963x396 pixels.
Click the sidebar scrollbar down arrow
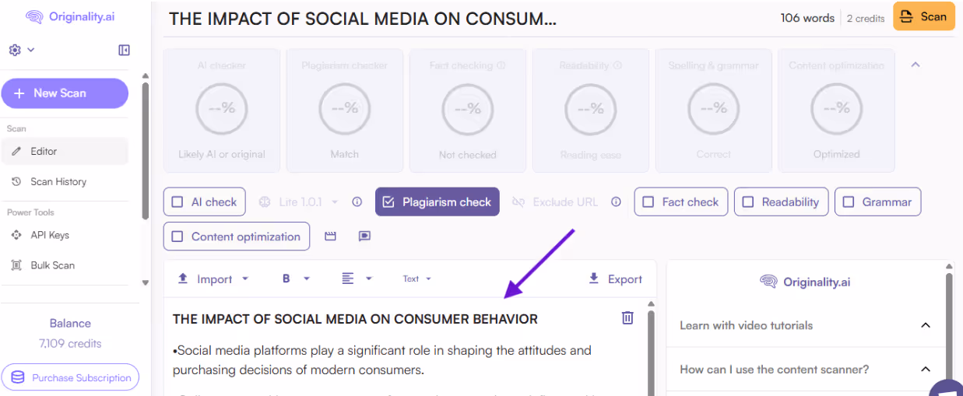146,282
